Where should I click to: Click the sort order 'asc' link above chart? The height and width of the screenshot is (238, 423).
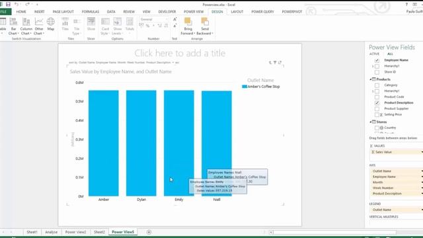[177, 62]
